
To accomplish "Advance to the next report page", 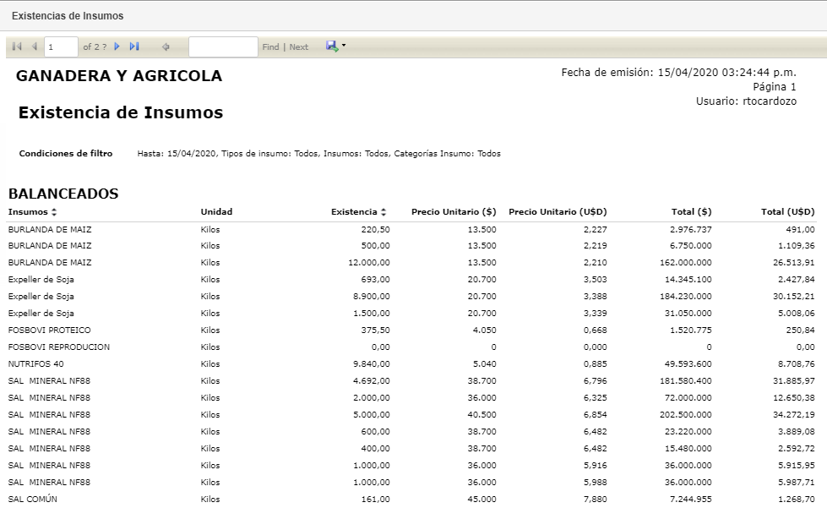I will pos(117,46).
